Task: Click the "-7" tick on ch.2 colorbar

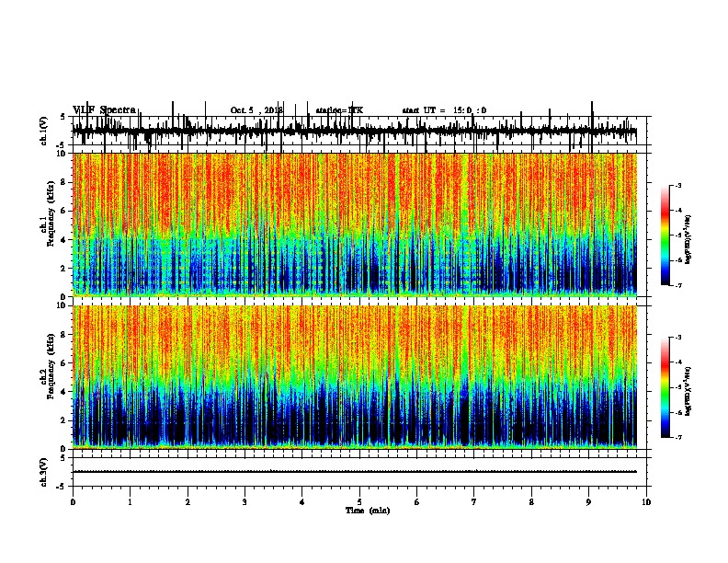Action: 678,437
